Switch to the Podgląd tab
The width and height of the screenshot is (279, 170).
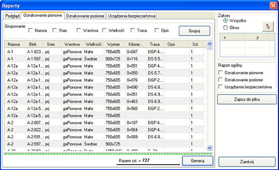[x=12, y=16]
